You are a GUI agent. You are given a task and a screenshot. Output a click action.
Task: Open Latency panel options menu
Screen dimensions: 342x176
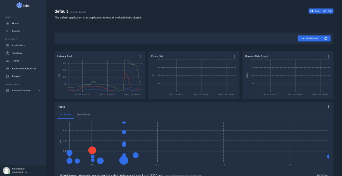(x=141, y=56)
